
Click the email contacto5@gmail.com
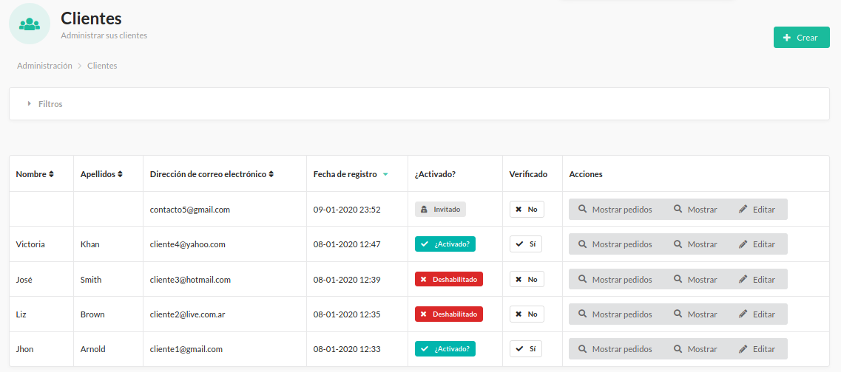tap(190, 210)
